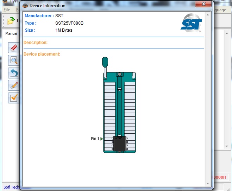Open the File menu in main window
232x191 pixels.
[x=7, y=10]
